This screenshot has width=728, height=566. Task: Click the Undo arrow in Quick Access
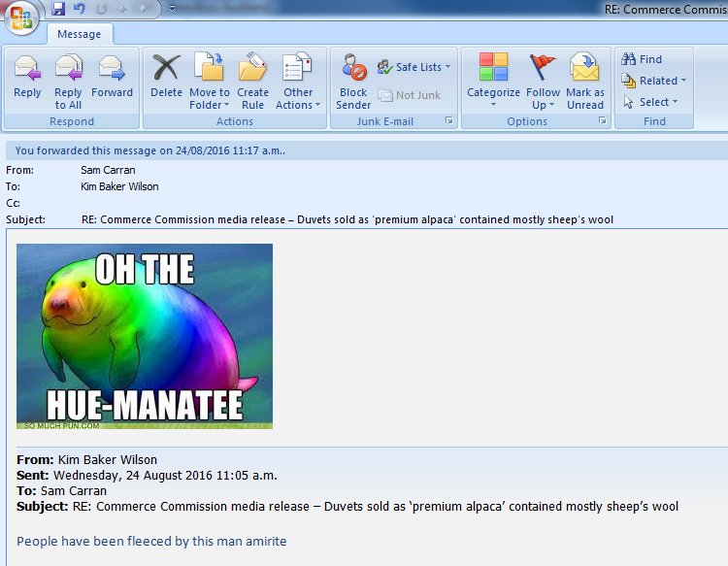[x=80, y=9]
